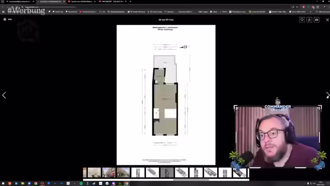This screenshot has height=186, width=330.
Task: Click the '34 von 51 Foto' counter
Action: click(x=166, y=20)
